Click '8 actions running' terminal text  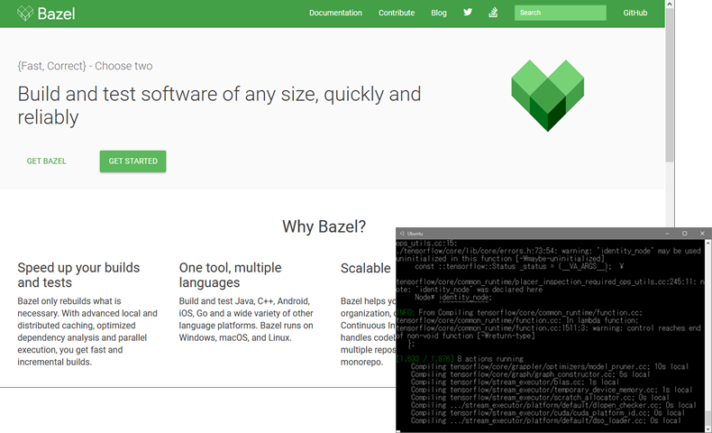[x=490, y=359]
